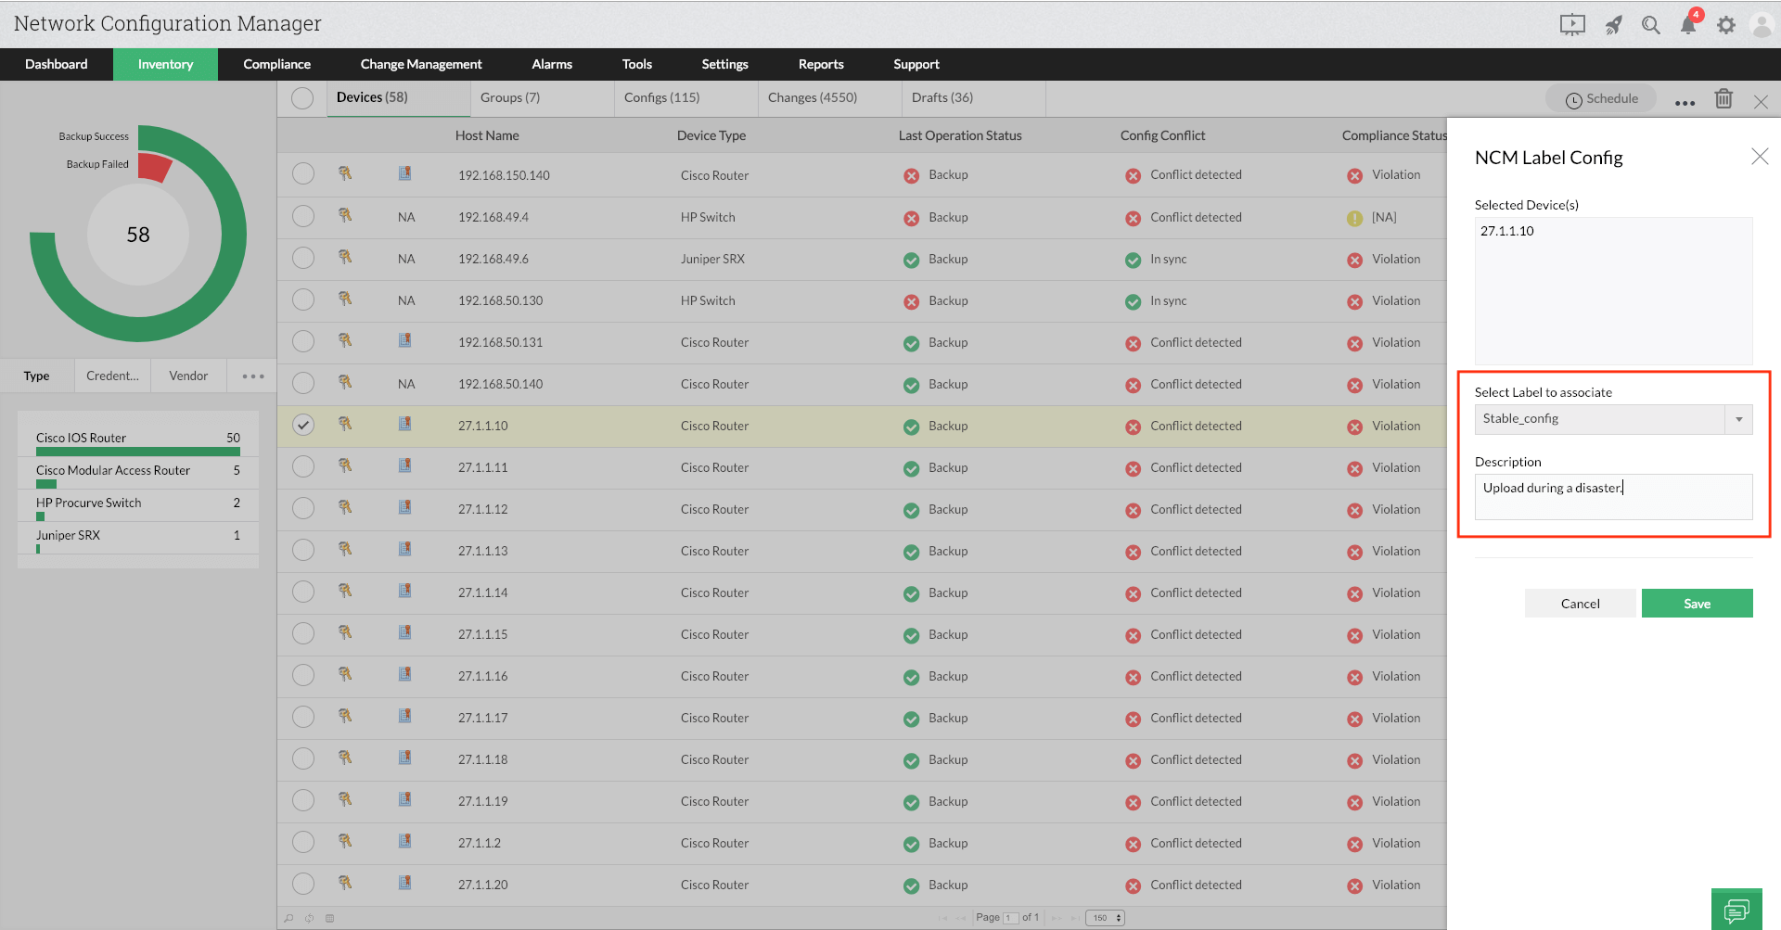The height and width of the screenshot is (930, 1781).
Task: Click the search magnifier icon
Action: click(1651, 25)
